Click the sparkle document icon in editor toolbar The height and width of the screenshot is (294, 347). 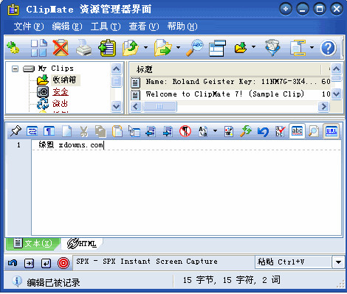229,131
